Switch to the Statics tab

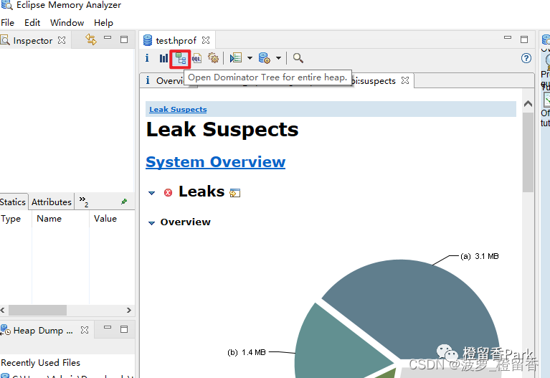coord(14,202)
